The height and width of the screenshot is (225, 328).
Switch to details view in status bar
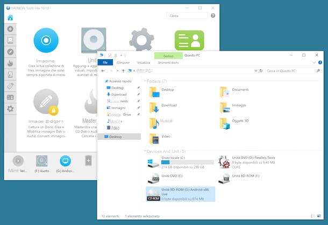(313, 216)
